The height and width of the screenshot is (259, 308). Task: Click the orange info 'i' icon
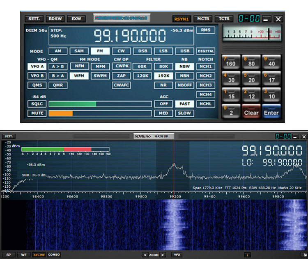[x=247, y=255]
